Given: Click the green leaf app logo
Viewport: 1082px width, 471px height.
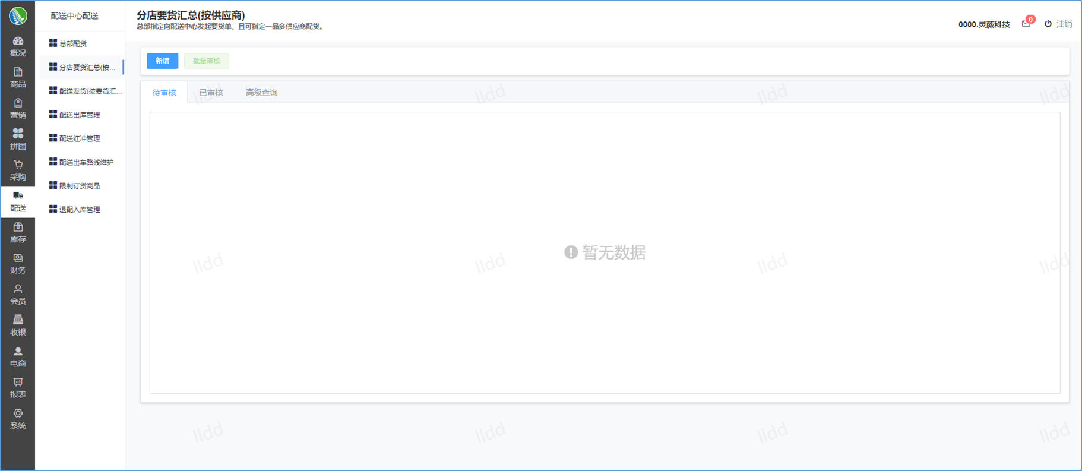Looking at the screenshot, I should (x=18, y=15).
